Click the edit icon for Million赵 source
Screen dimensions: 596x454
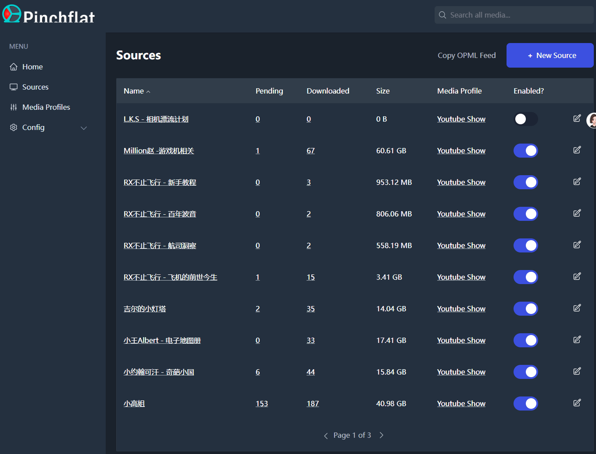point(577,150)
